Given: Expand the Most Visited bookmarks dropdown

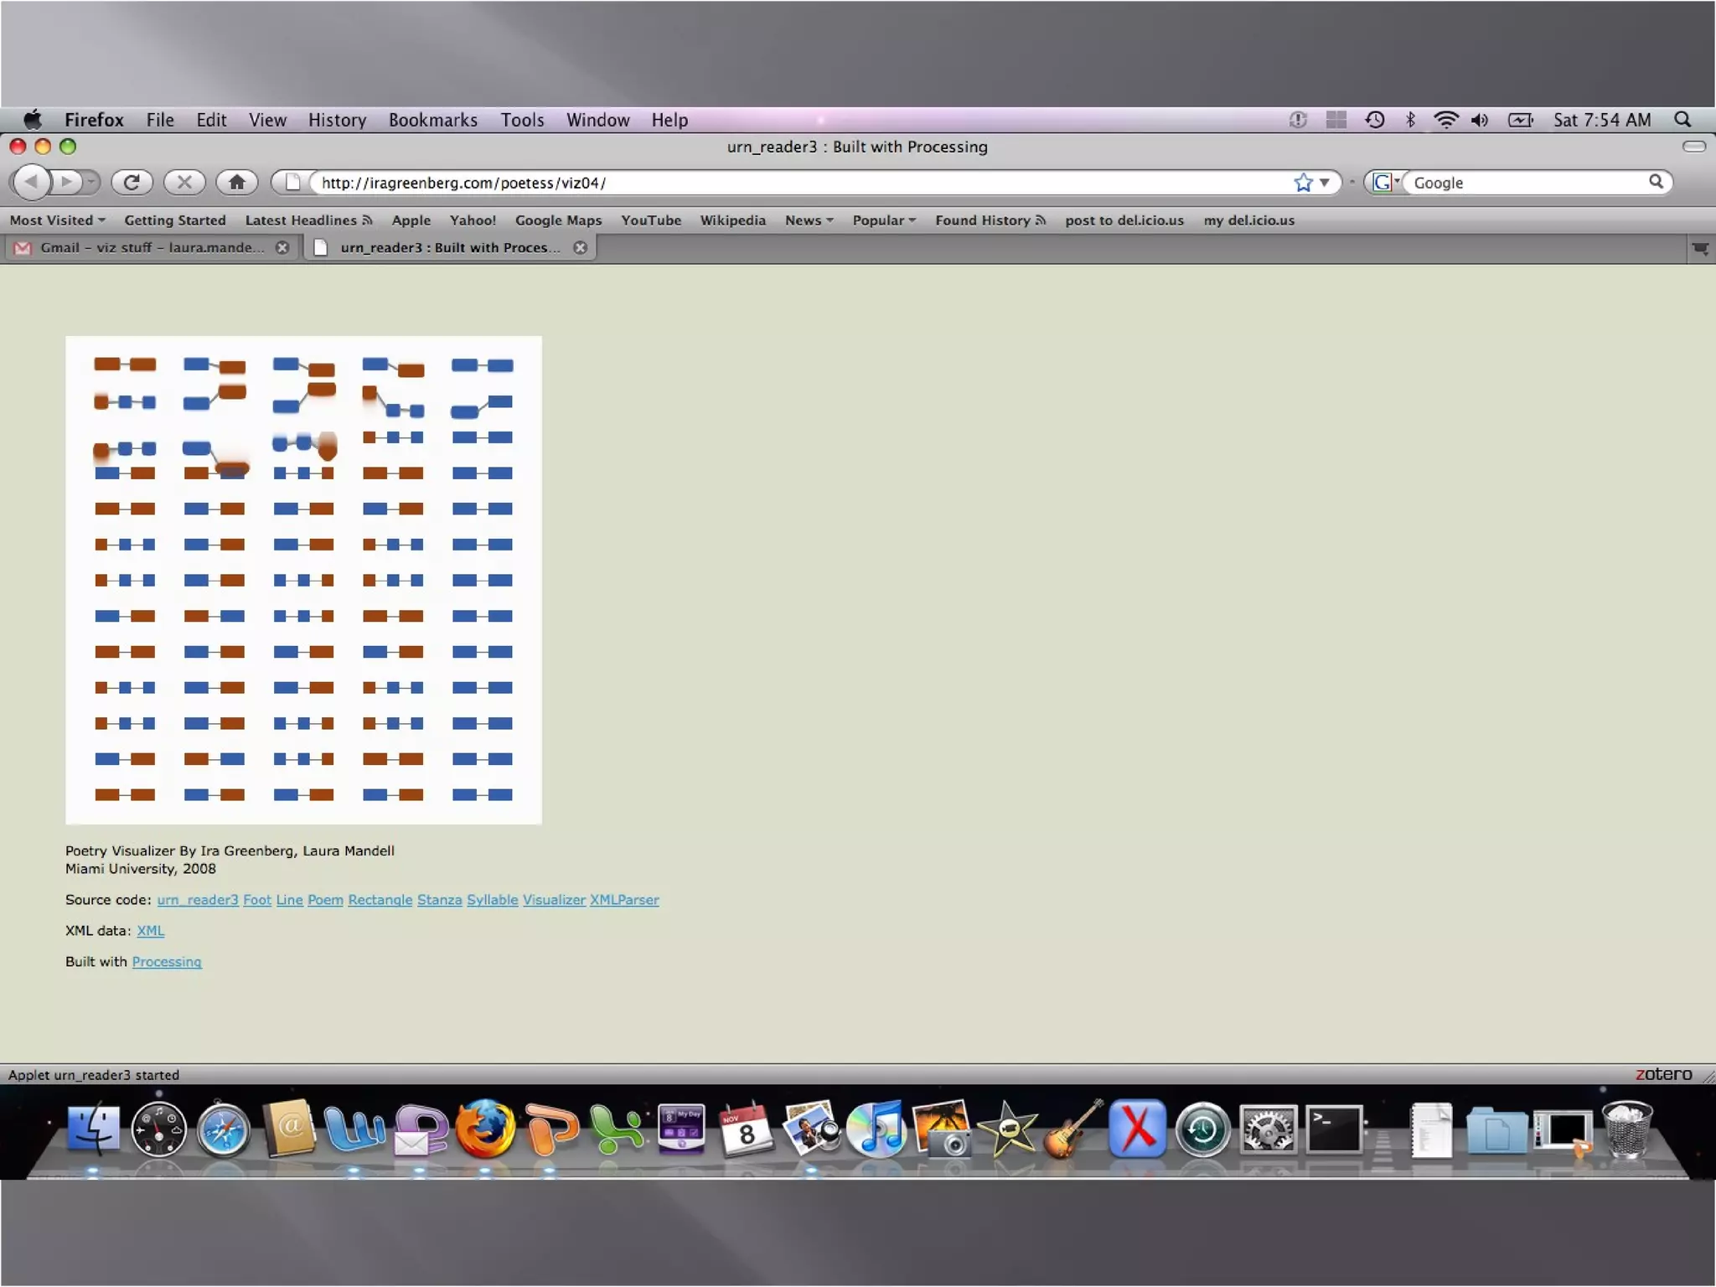Looking at the screenshot, I should pos(57,220).
